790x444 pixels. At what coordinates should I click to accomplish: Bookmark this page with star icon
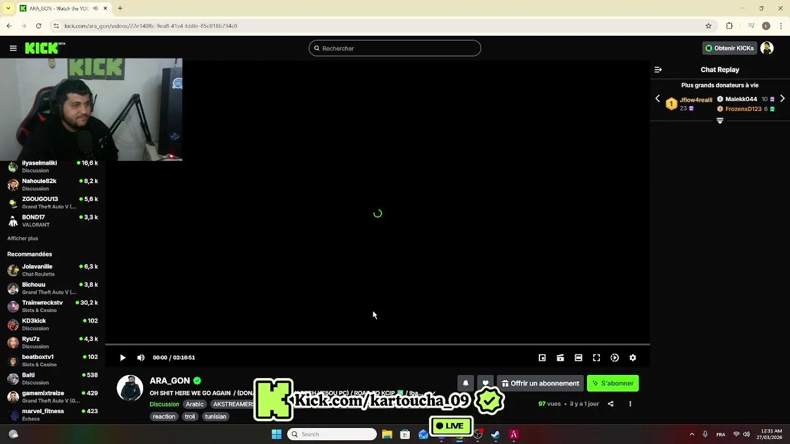(x=709, y=26)
